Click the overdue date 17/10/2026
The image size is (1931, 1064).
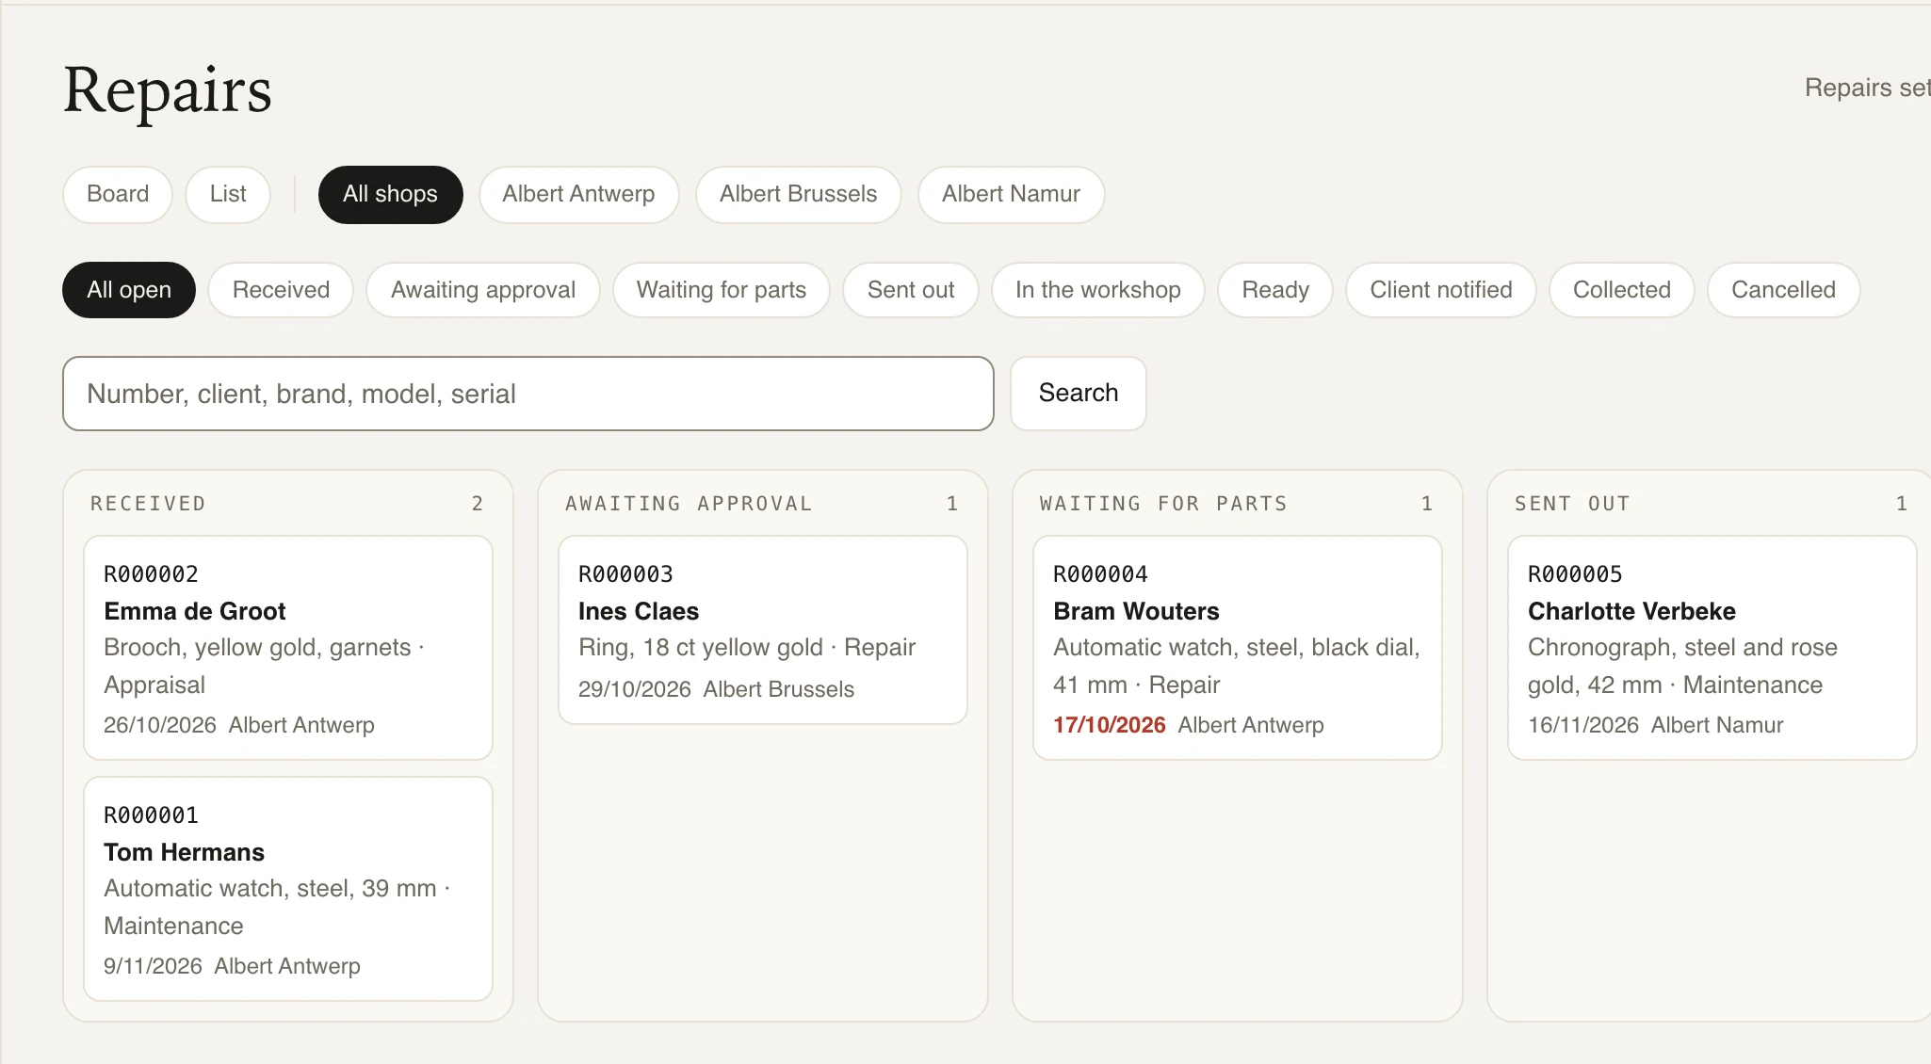coord(1110,725)
